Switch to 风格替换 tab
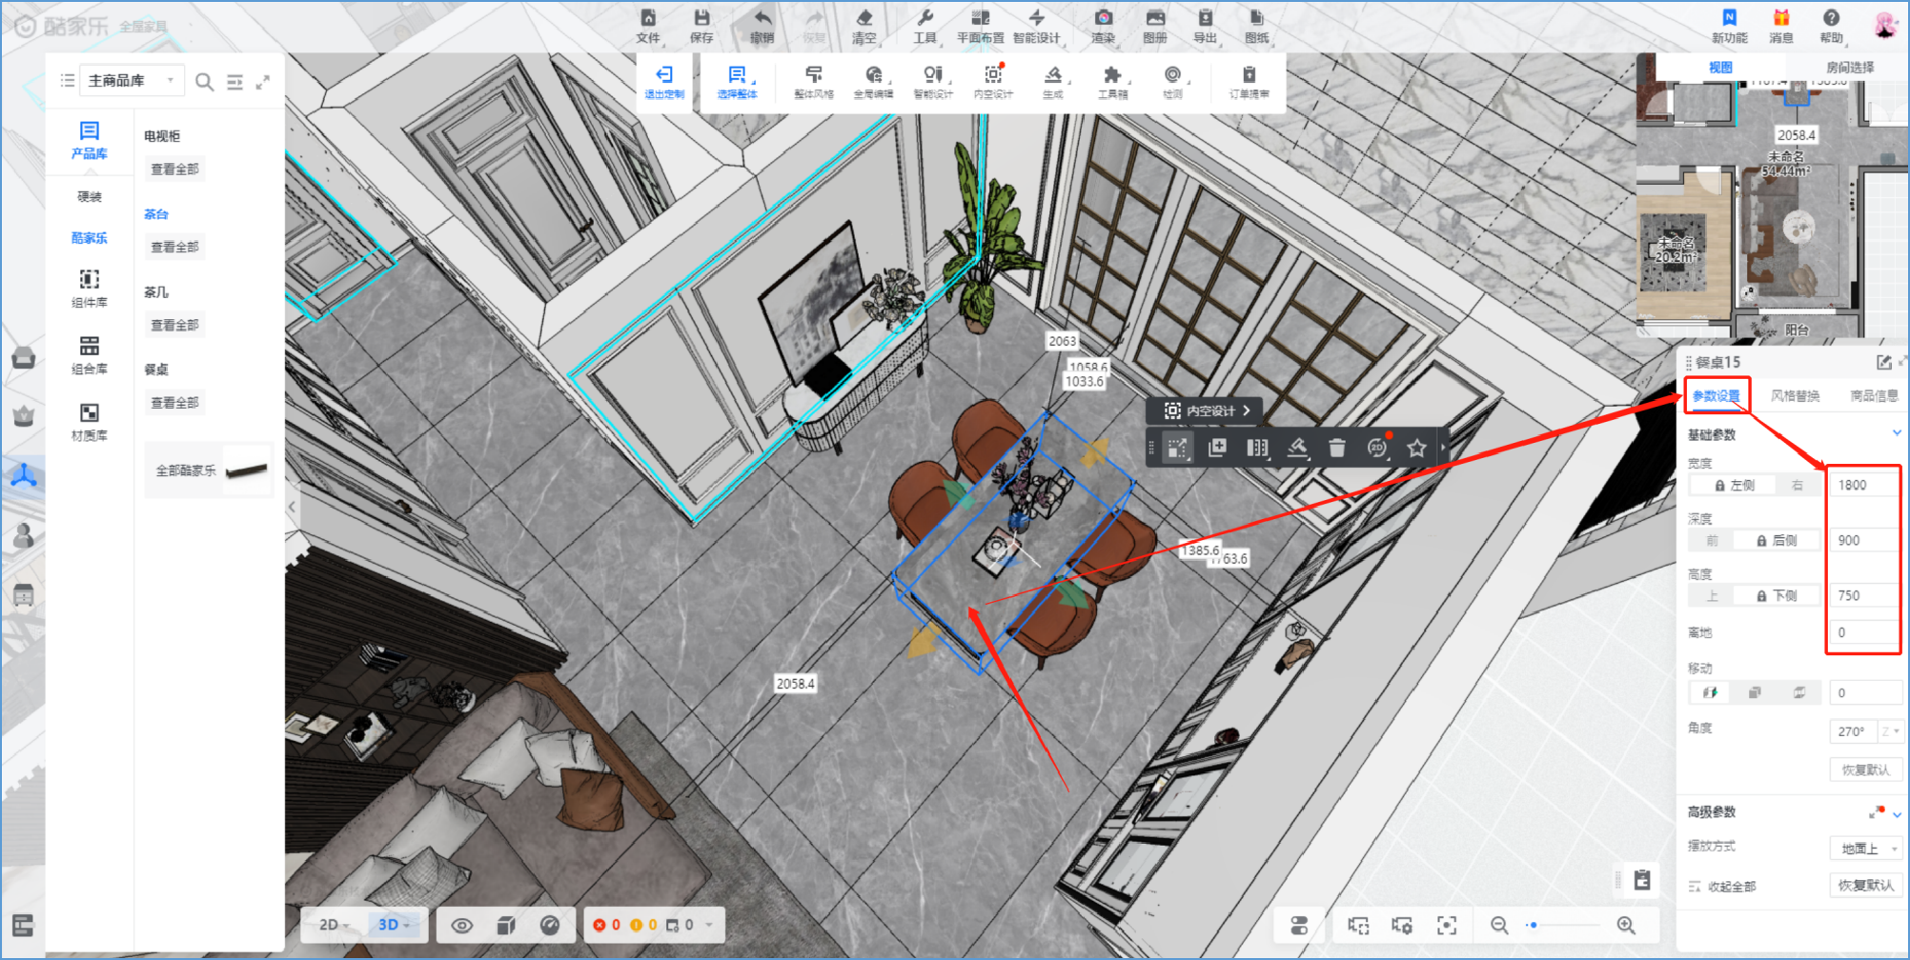This screenshot has width=1910, height=960. click(1795, 395)
